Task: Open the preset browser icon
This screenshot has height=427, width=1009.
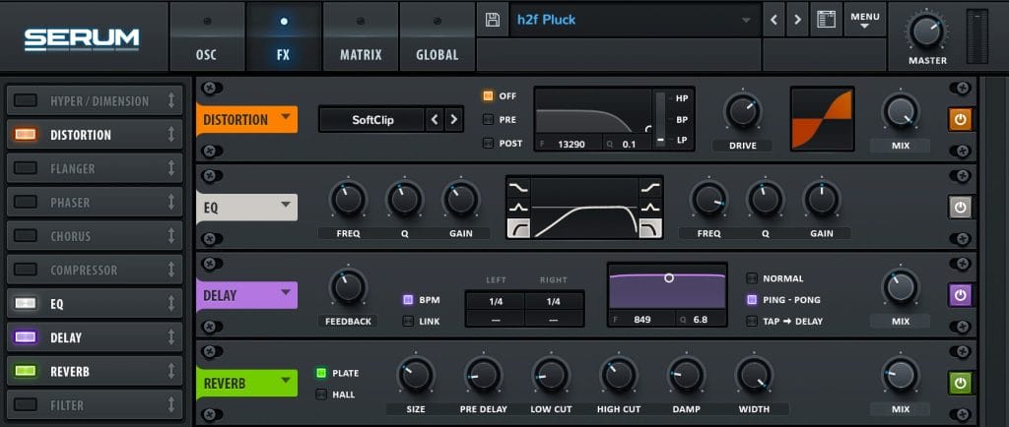Action: point(825,20)
